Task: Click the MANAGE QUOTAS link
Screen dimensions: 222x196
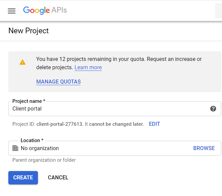Action: point(58,82)
